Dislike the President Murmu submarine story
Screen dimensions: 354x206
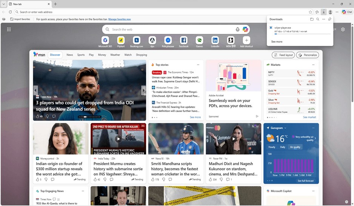coord(105,179)
